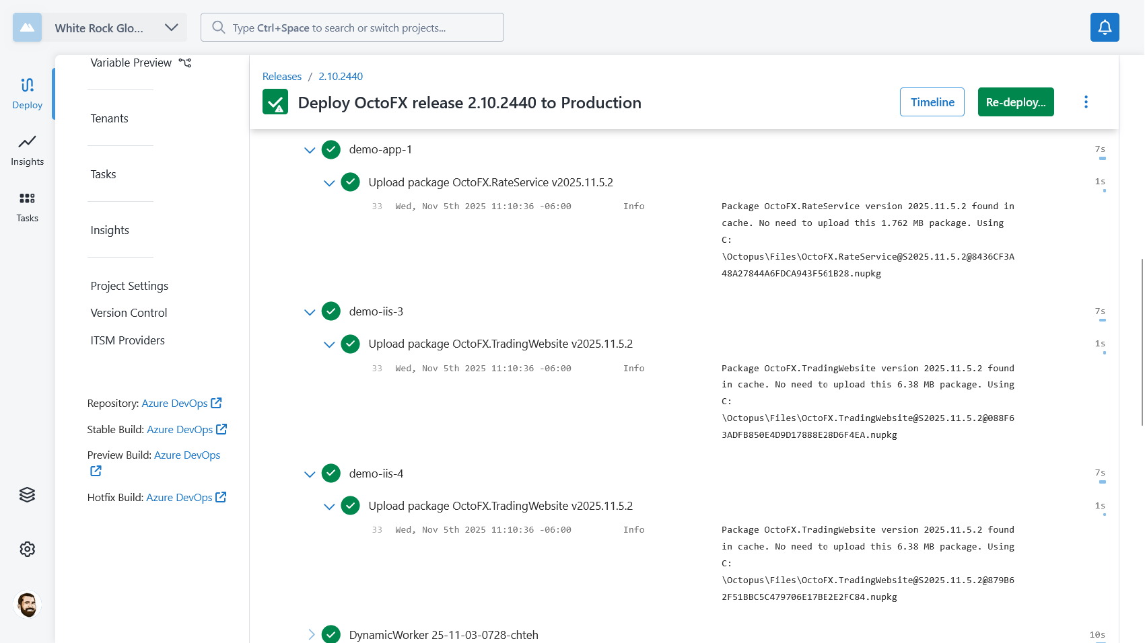The image size is (1145, 643).
Task: Collapse Upload package OctoFX.RateService step
Action: [x=329, y=183]
